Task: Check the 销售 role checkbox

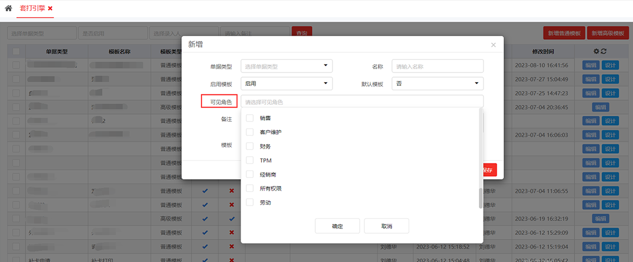Action: tap(250, 118)
